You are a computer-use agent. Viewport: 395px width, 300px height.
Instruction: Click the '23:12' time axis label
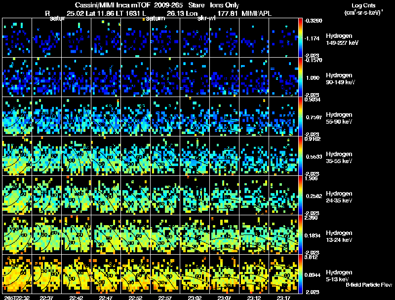[254, 298]
